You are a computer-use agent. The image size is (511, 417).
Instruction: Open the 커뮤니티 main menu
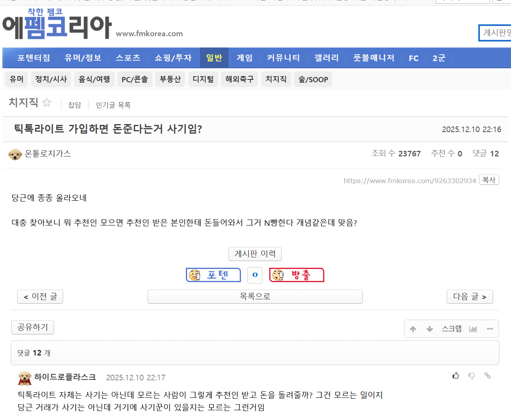283,58
